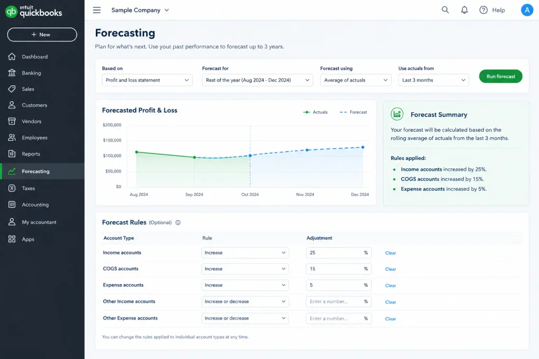This screenshot has height=359, width=539.
Task: Click the Help question mark icon
Action: (x=483, y=10)
